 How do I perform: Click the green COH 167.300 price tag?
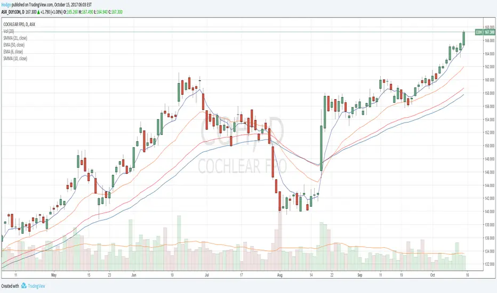coord(485,32)
